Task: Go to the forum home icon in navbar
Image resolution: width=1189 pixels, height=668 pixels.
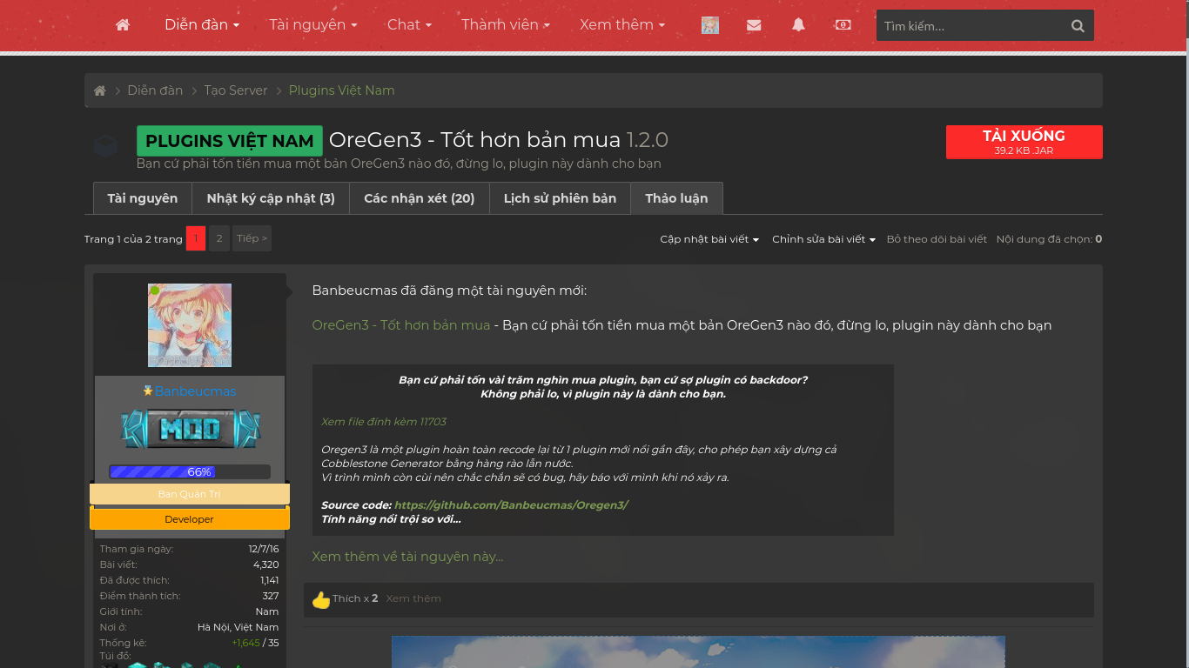Action: (123, 25)
